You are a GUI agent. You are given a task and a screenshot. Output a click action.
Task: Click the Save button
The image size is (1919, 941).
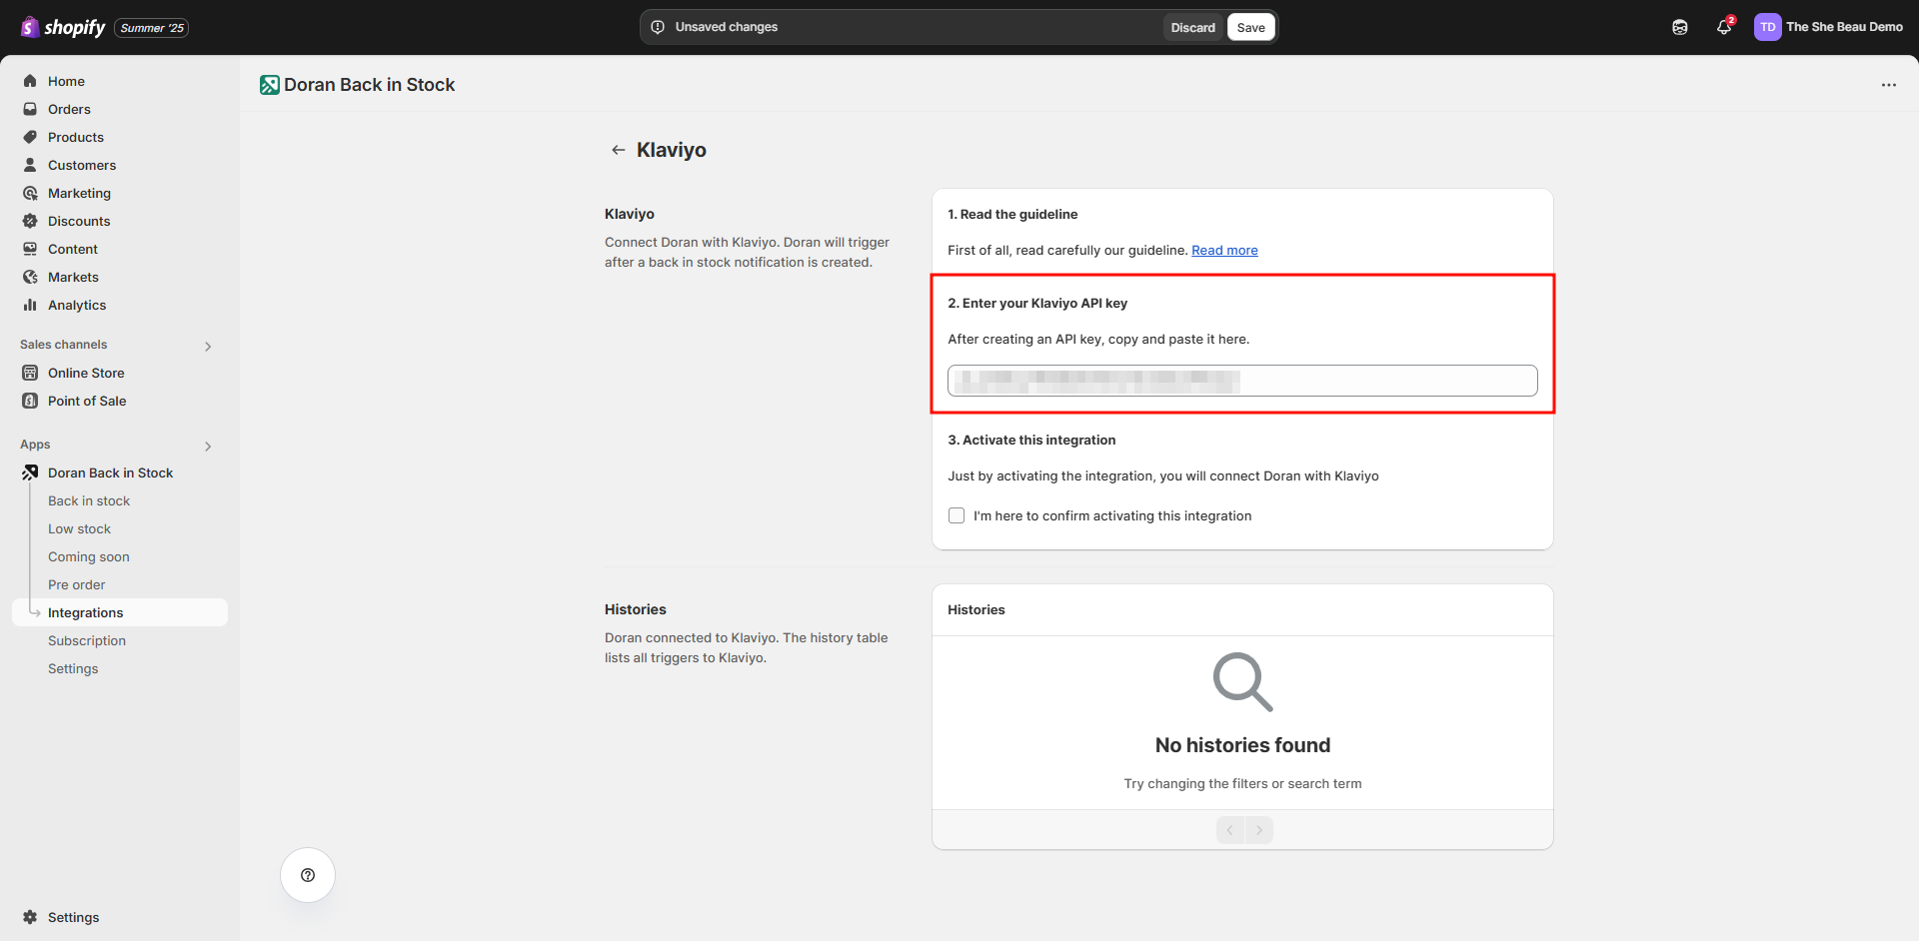(1250, 27)
